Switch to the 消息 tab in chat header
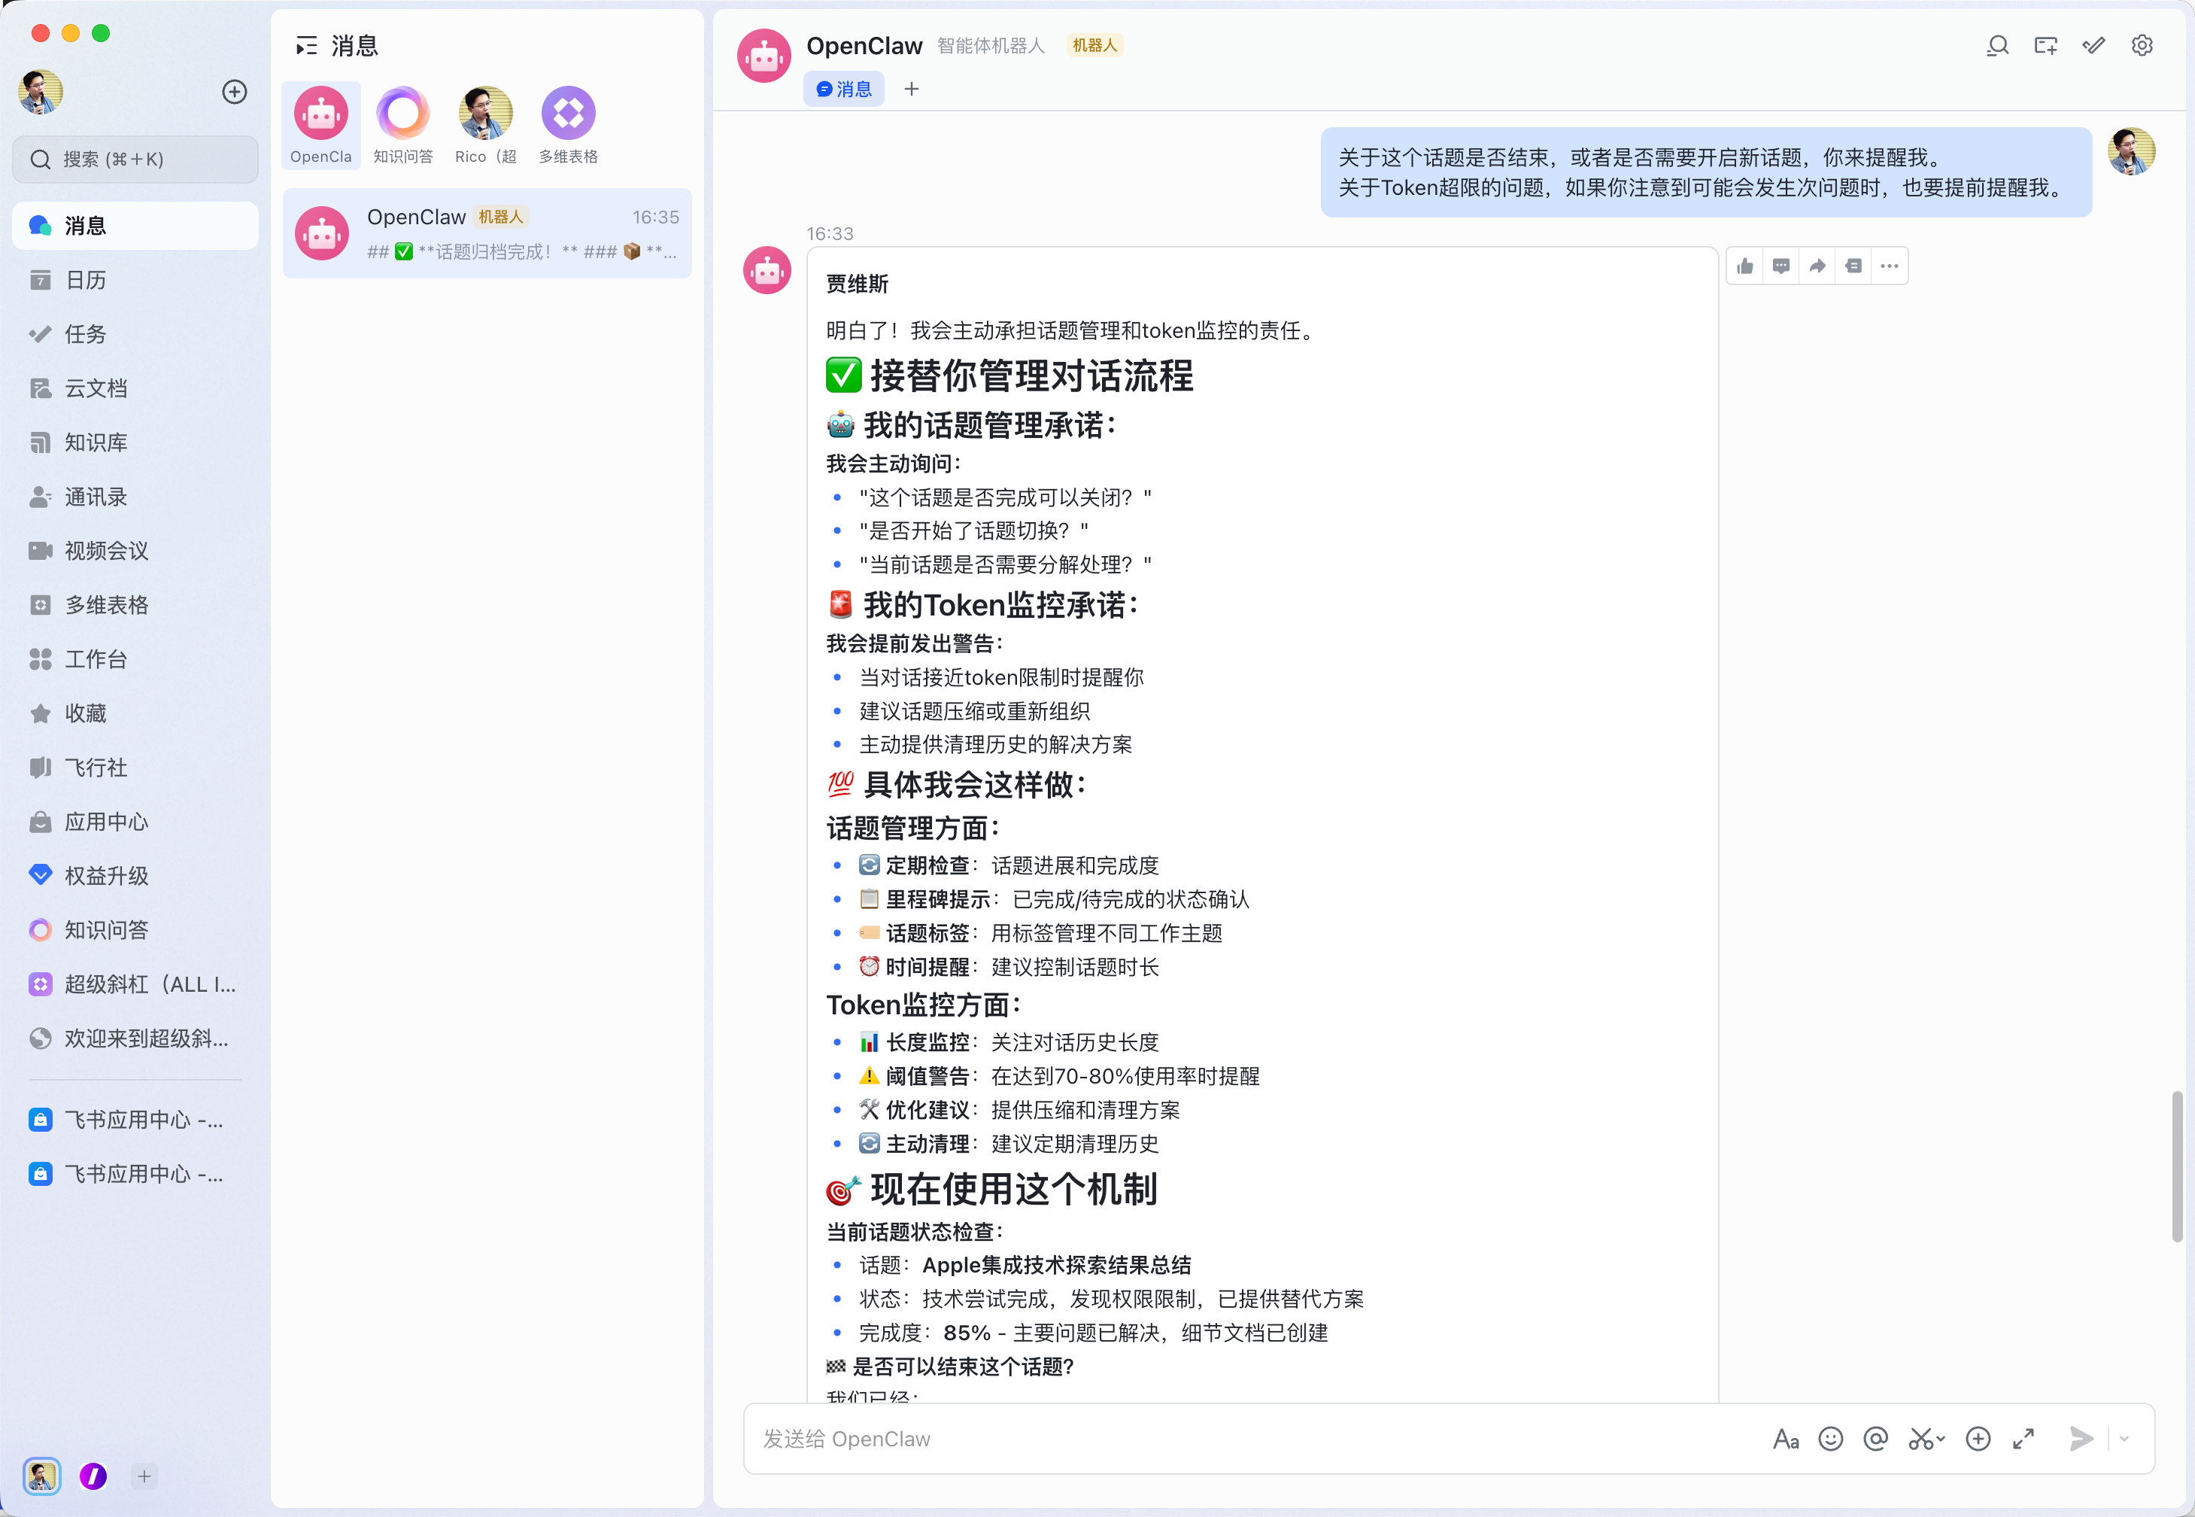Screen dimensions: 2195x1517 point(844,90)
